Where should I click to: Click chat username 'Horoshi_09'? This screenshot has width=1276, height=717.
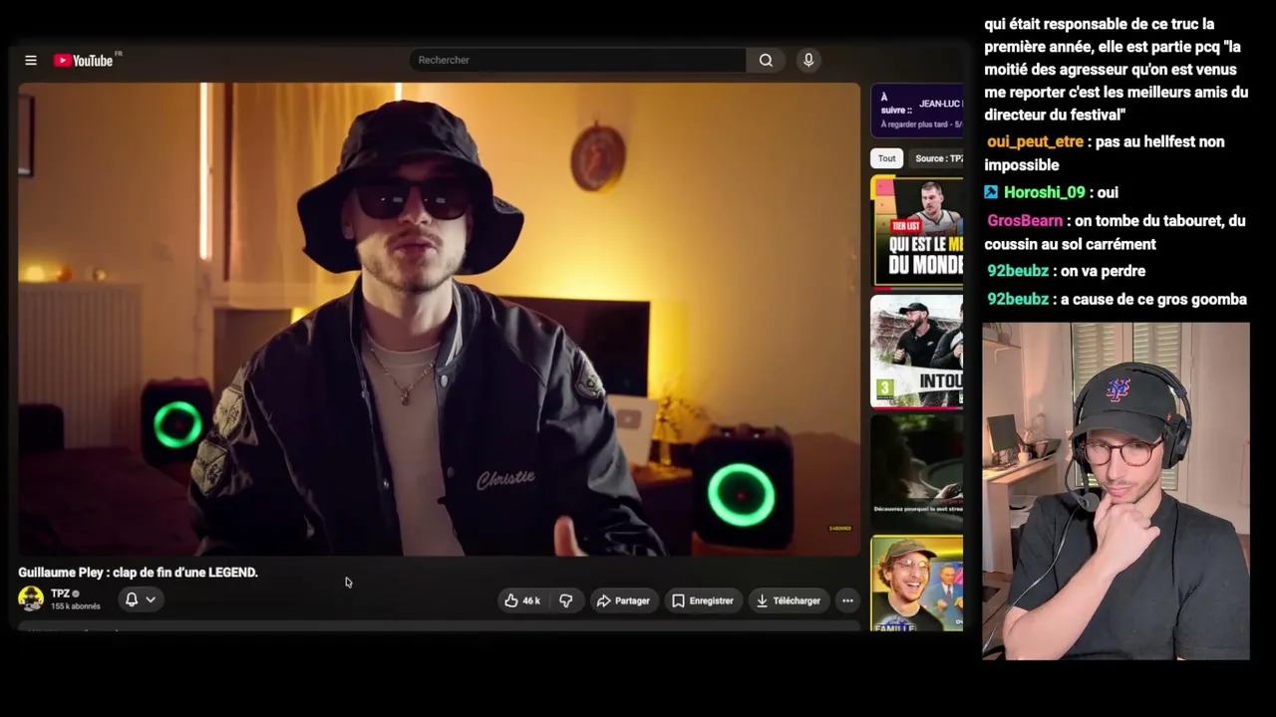(1044, 192)
